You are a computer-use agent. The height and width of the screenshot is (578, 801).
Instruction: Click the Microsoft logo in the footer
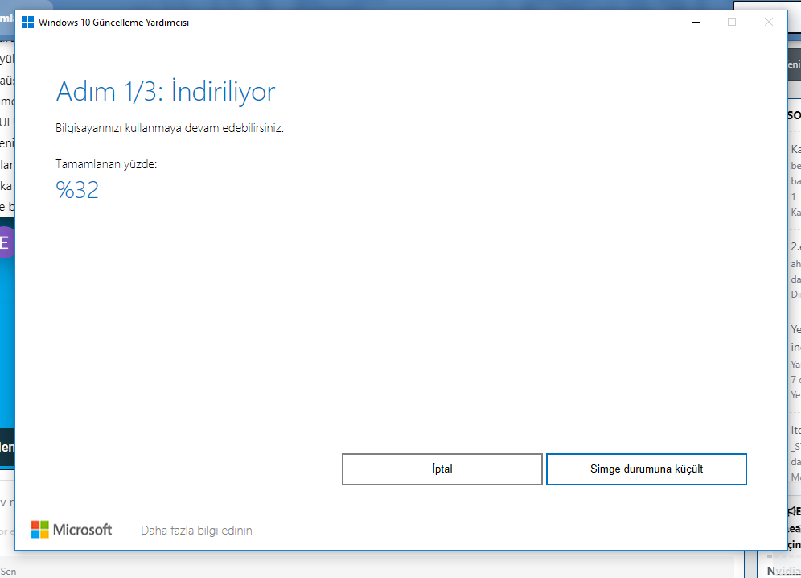point(72,530)
